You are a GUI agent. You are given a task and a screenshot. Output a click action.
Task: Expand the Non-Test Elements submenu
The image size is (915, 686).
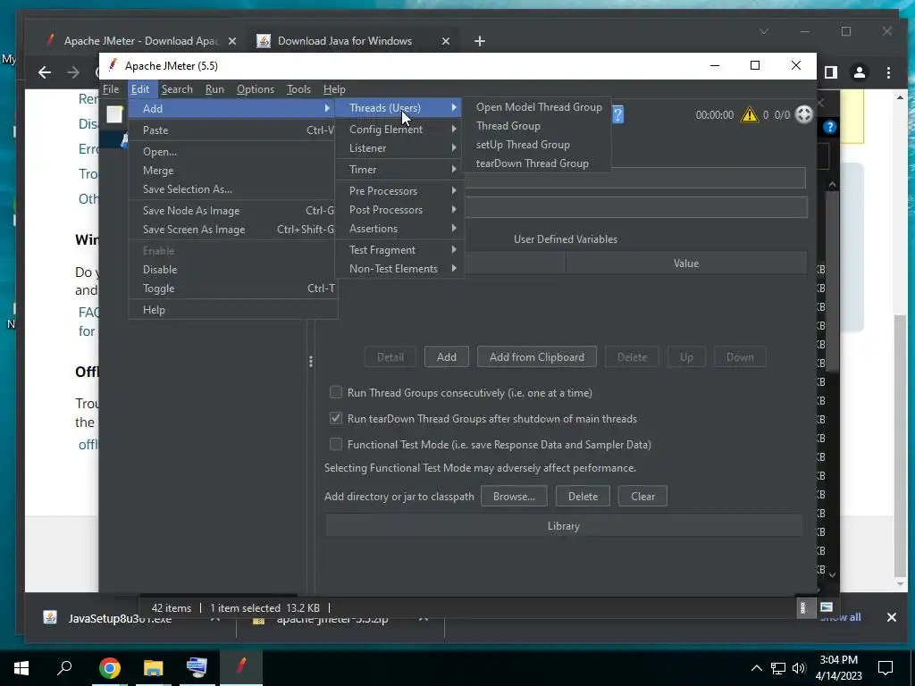tap(399, 269)
